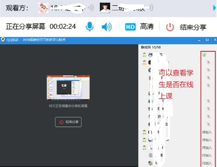
Task: Click the sharing timer 00:02:24
Action: (x=63, y=27)
